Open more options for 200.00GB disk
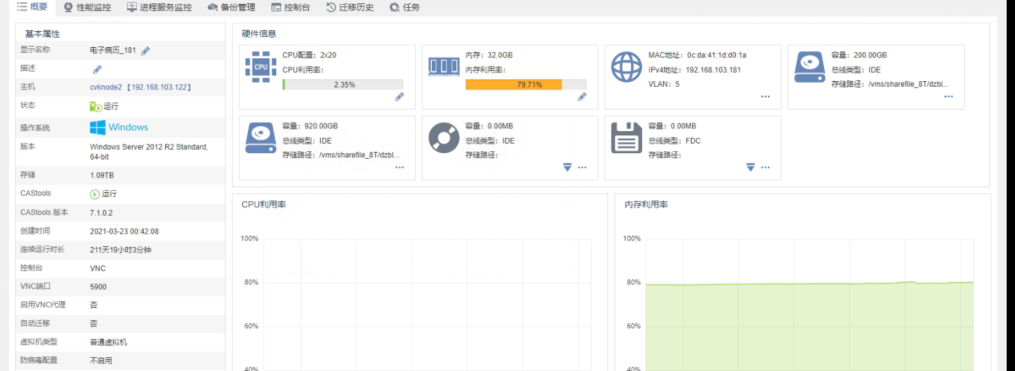The image size is (1015, 371). [x=948, y=97]
